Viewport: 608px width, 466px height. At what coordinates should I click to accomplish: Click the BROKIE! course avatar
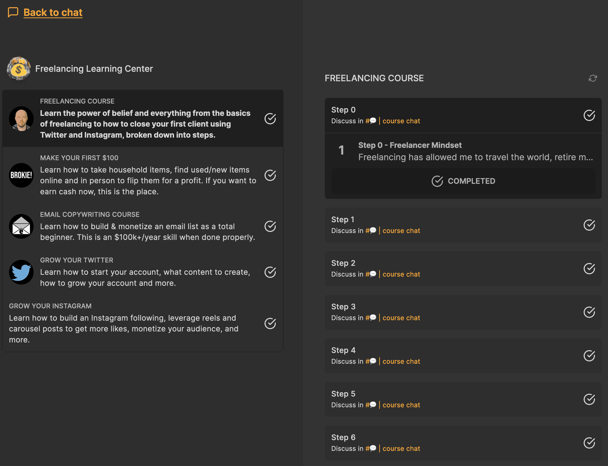click(x=21, y=175)
